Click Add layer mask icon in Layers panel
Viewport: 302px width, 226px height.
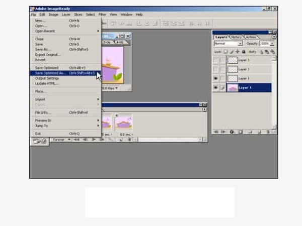[241, 132]
